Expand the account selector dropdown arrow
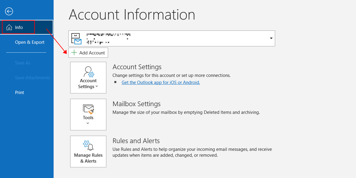Viewport: 356px width, 178px height. pyautogui.click(x=271, y=38)
